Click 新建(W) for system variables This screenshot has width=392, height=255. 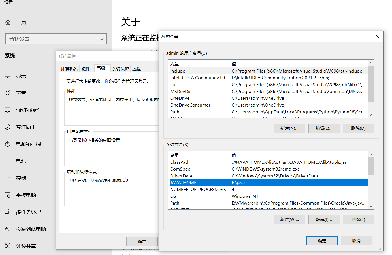289,219
